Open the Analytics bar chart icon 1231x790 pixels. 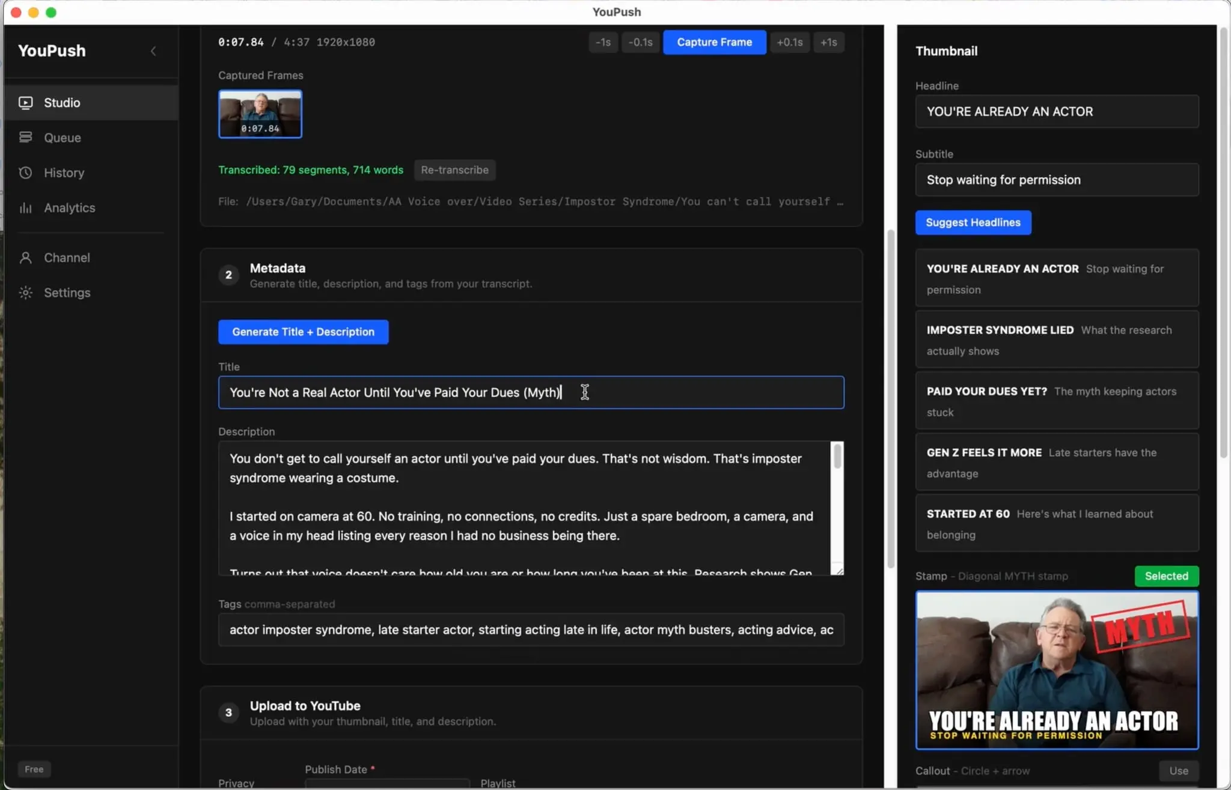[25, 208]
